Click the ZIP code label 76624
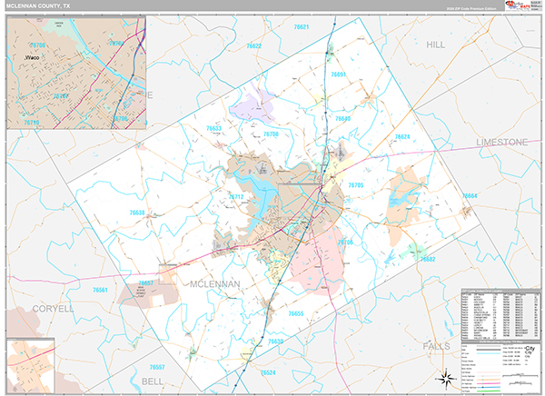The width and height of the screenshot is (545, 396). 402,137
